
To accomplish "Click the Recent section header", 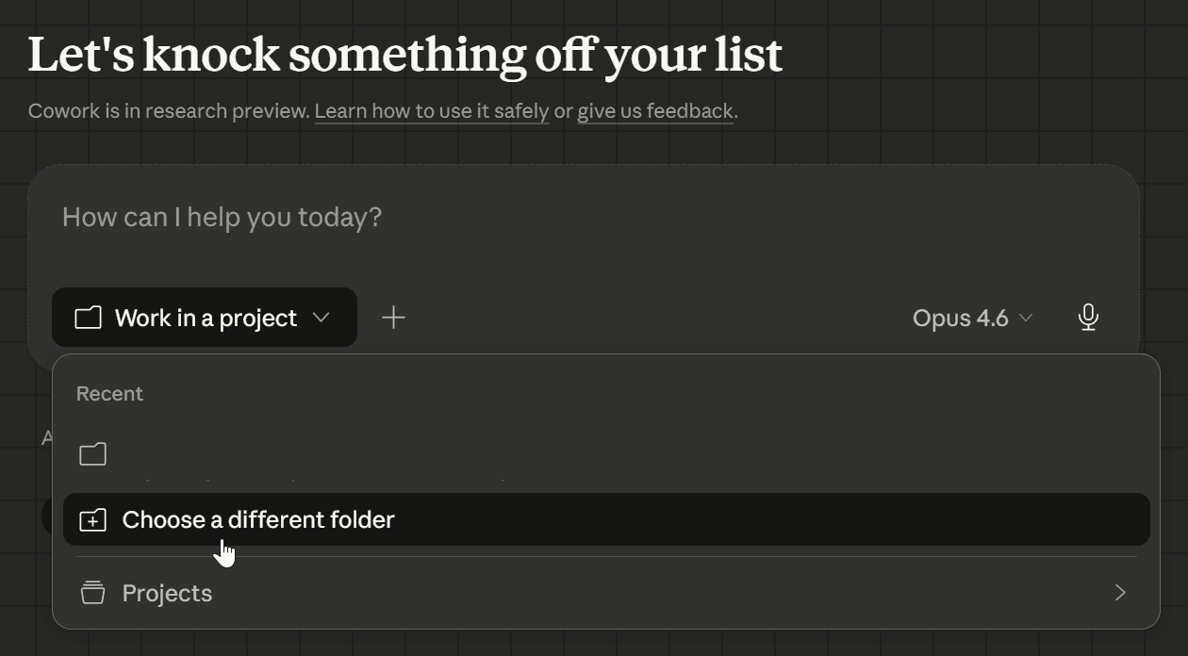I will 109,394.
